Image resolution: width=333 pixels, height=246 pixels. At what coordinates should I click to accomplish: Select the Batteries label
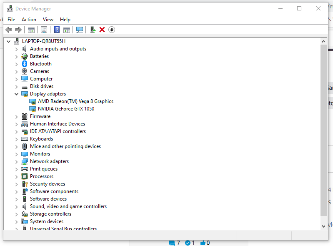click(39, 56)
